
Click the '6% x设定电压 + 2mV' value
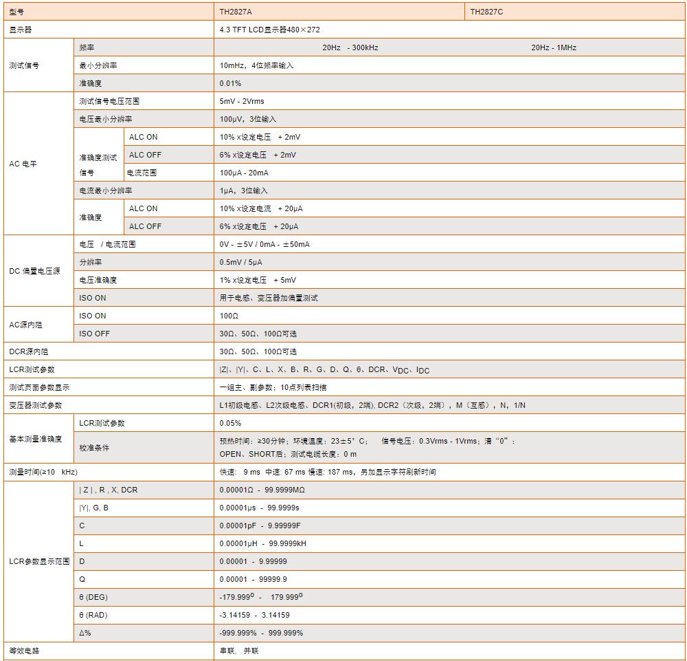[258, 155]
